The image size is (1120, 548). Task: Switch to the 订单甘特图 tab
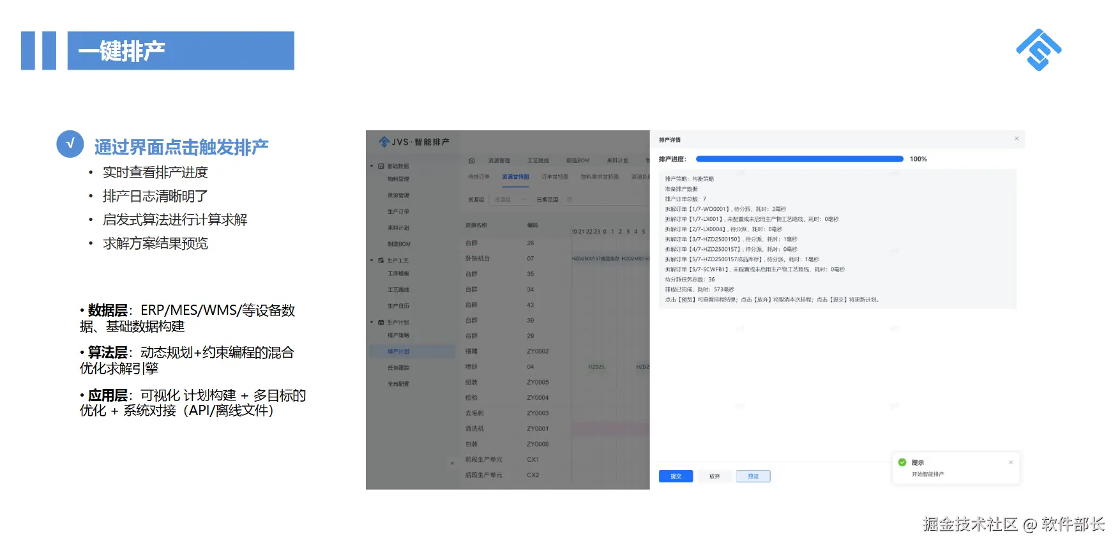click(x=555, y=177)
